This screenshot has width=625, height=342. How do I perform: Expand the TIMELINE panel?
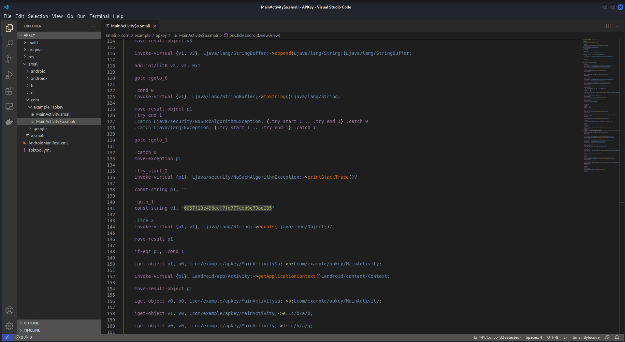(x=59, y=330)
